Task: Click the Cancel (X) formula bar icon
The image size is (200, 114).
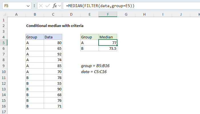Action: coord(41,6)
